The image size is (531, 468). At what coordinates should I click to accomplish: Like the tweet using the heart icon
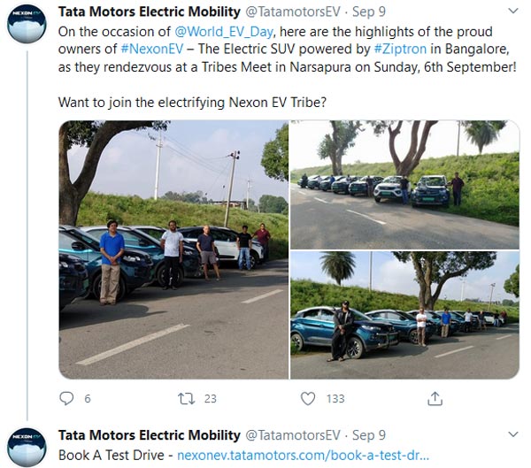[311, 399]
